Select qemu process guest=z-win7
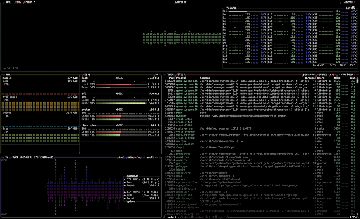Viewport: 360px width, 219px height. coord(261,106)
